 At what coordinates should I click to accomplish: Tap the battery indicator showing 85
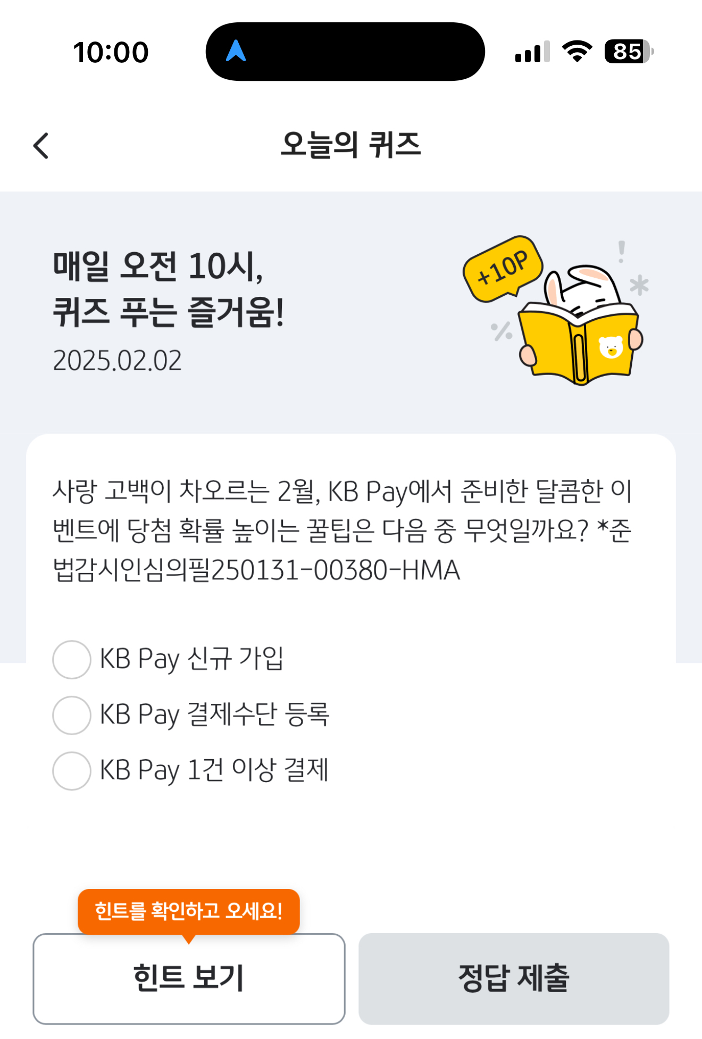click(x=629, y=52)
